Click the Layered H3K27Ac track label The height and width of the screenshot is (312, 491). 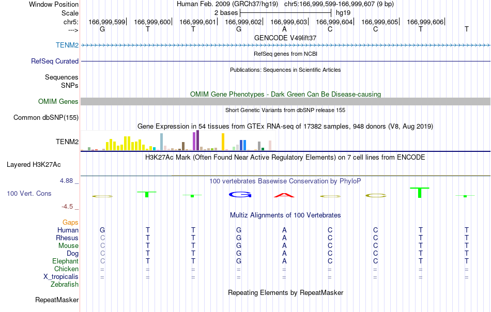(x=34, y=165)
